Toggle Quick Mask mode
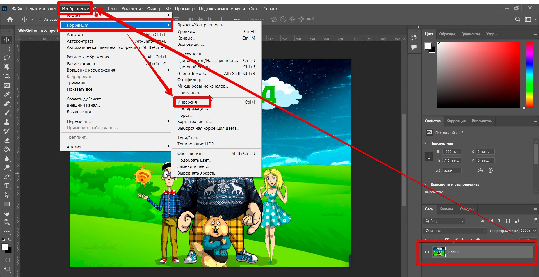The height and width of the screenshot is (277, 539). pyautogui.click(x=7, y=260)
